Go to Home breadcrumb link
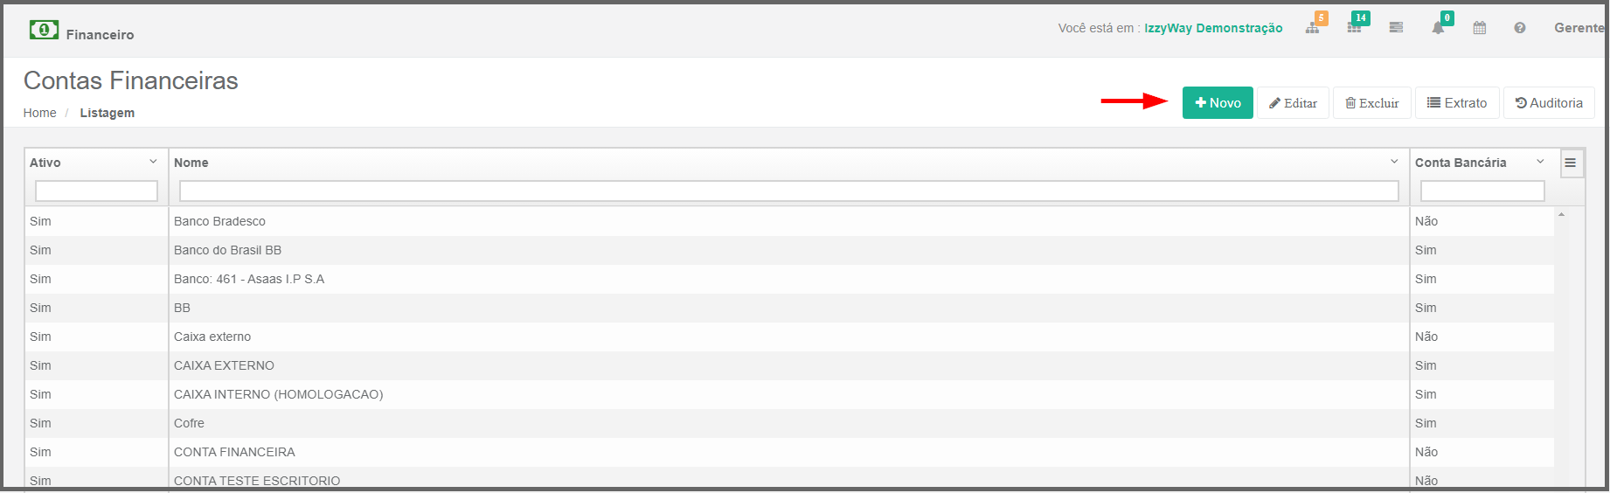The image size is (1610, 493). click(39, 113)
